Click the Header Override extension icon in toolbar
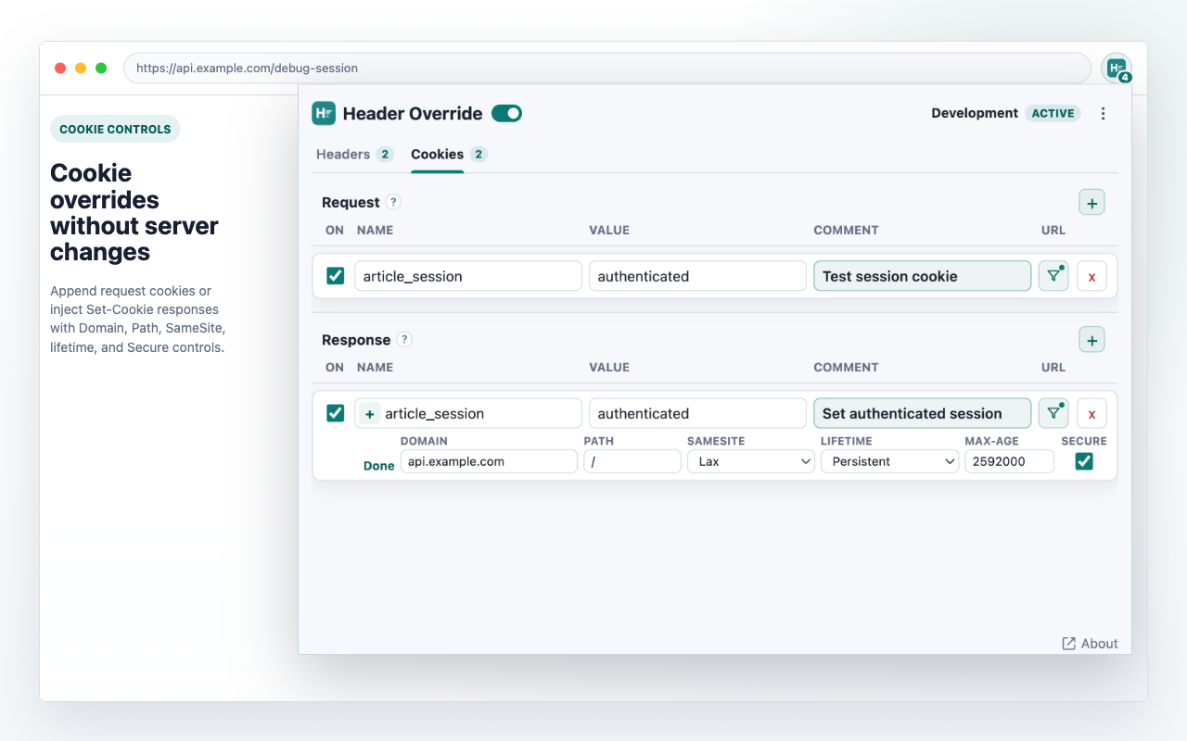This screenshot has height=741, width=1187. pyautogui.click(x=1117, y=69)
